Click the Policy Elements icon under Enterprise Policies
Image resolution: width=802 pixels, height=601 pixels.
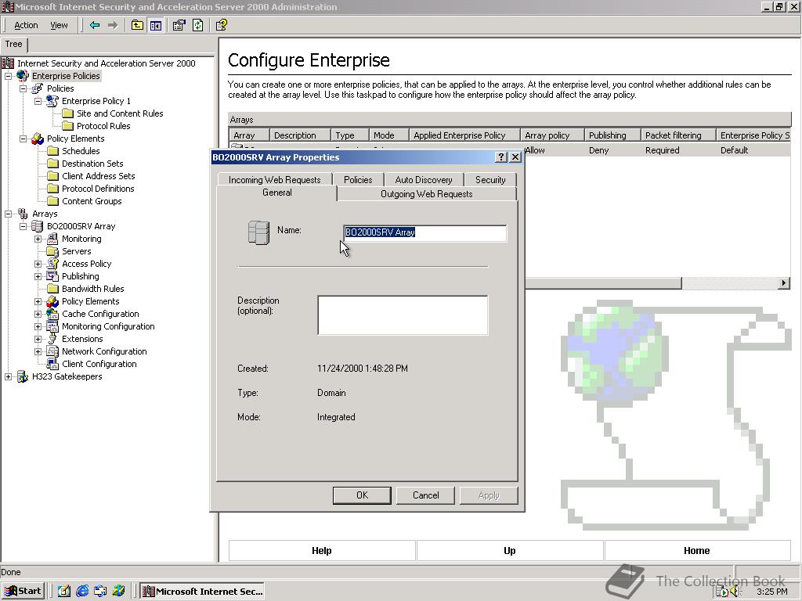pos(38,139)
